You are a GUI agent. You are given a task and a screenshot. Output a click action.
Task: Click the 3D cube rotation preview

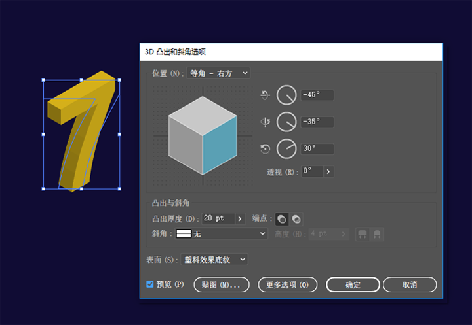pos(203,135)
